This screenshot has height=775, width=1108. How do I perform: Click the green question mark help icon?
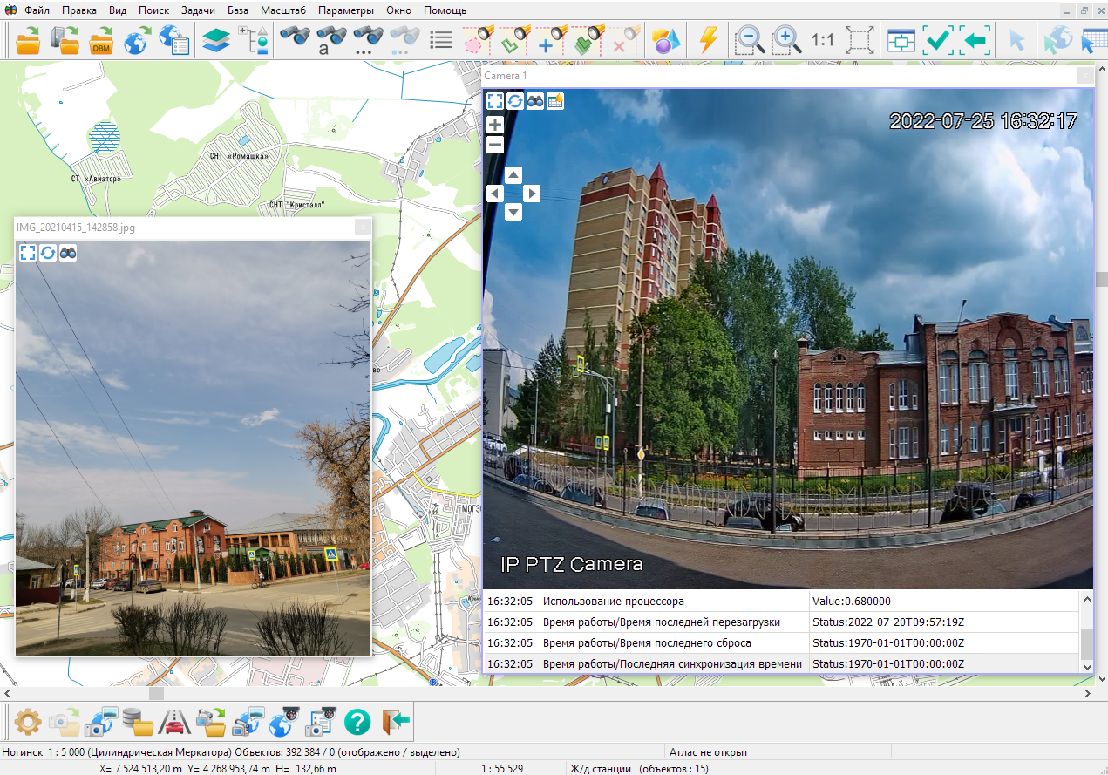[357, 722]
